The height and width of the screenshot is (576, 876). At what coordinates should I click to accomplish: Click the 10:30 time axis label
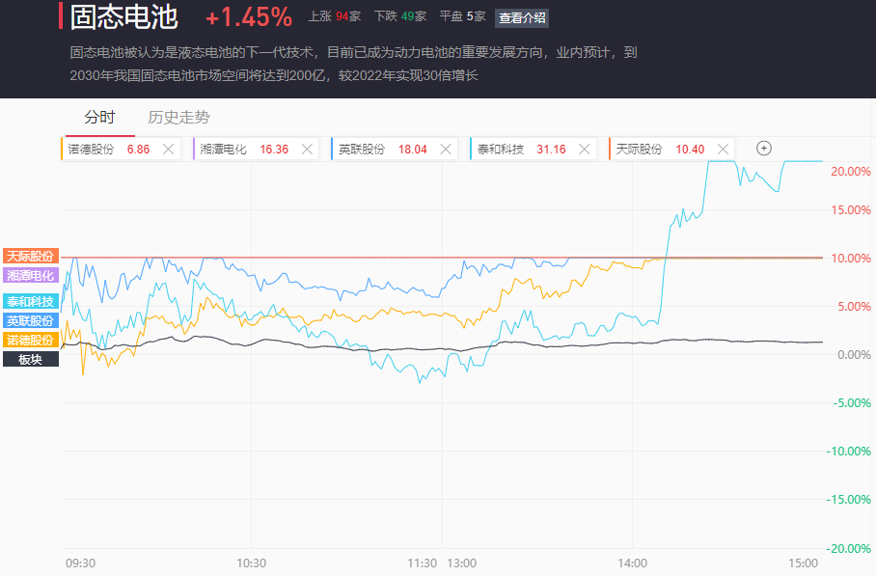tap(252, 563)
